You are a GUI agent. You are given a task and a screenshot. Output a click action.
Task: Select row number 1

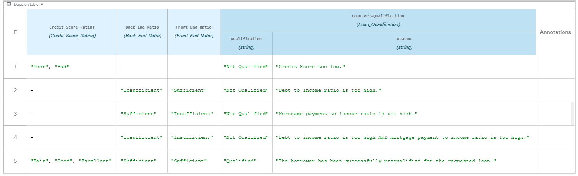tap(15, 67)
